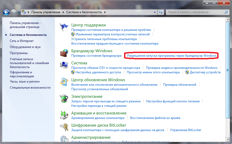Click the Refresh button in address bar
This screenshot has height=144, width=232.
tap(161, 12)
